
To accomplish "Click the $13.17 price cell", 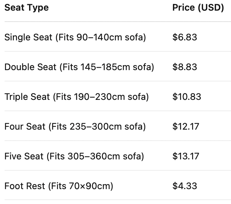I will coord(186,156).
